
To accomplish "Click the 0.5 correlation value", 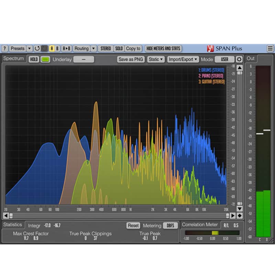I will [x=236, y=225].
